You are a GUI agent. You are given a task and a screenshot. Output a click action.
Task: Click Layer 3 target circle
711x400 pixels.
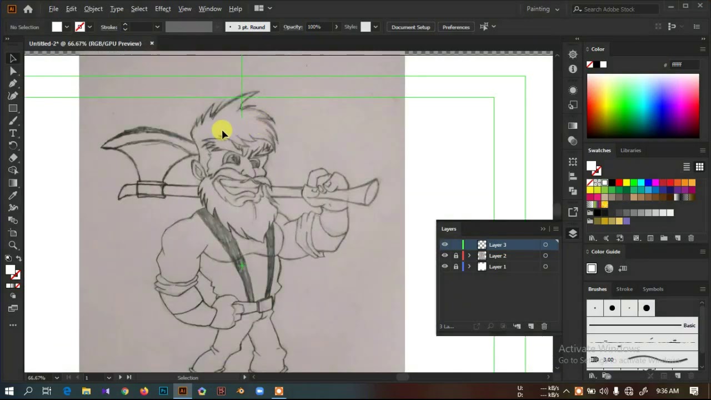[x=545, y=244]
